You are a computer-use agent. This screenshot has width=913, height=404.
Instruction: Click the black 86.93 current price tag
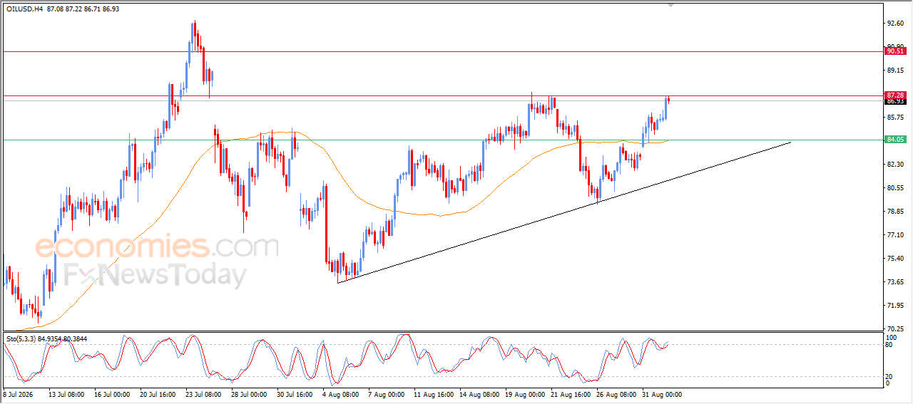coord(895,101)
